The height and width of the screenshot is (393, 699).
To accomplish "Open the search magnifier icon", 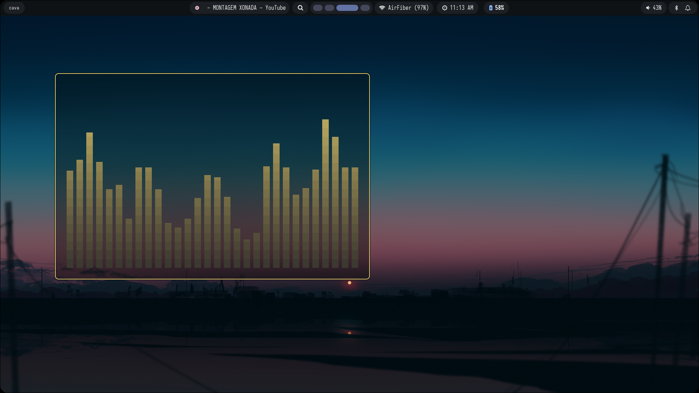I will 300,8.
